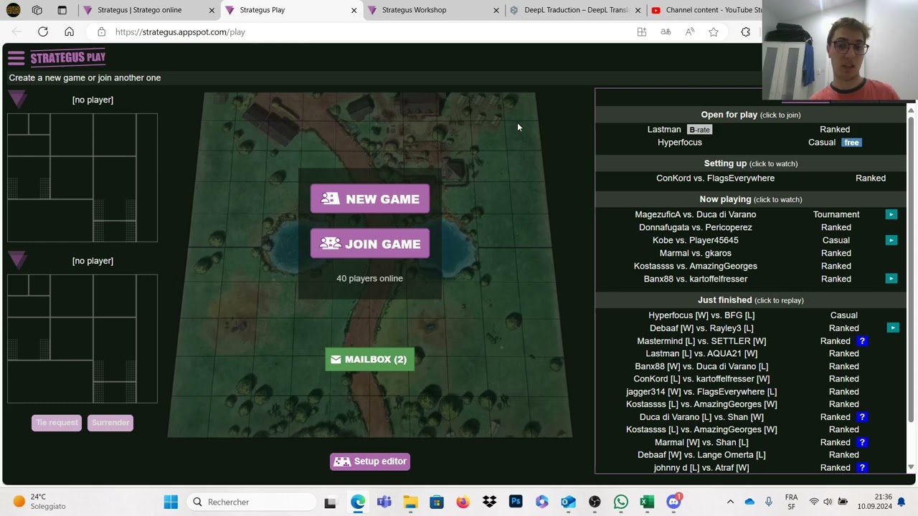918x516 pixels.
Task: Open Excel from taskbar
Action: tap(647, 502)
